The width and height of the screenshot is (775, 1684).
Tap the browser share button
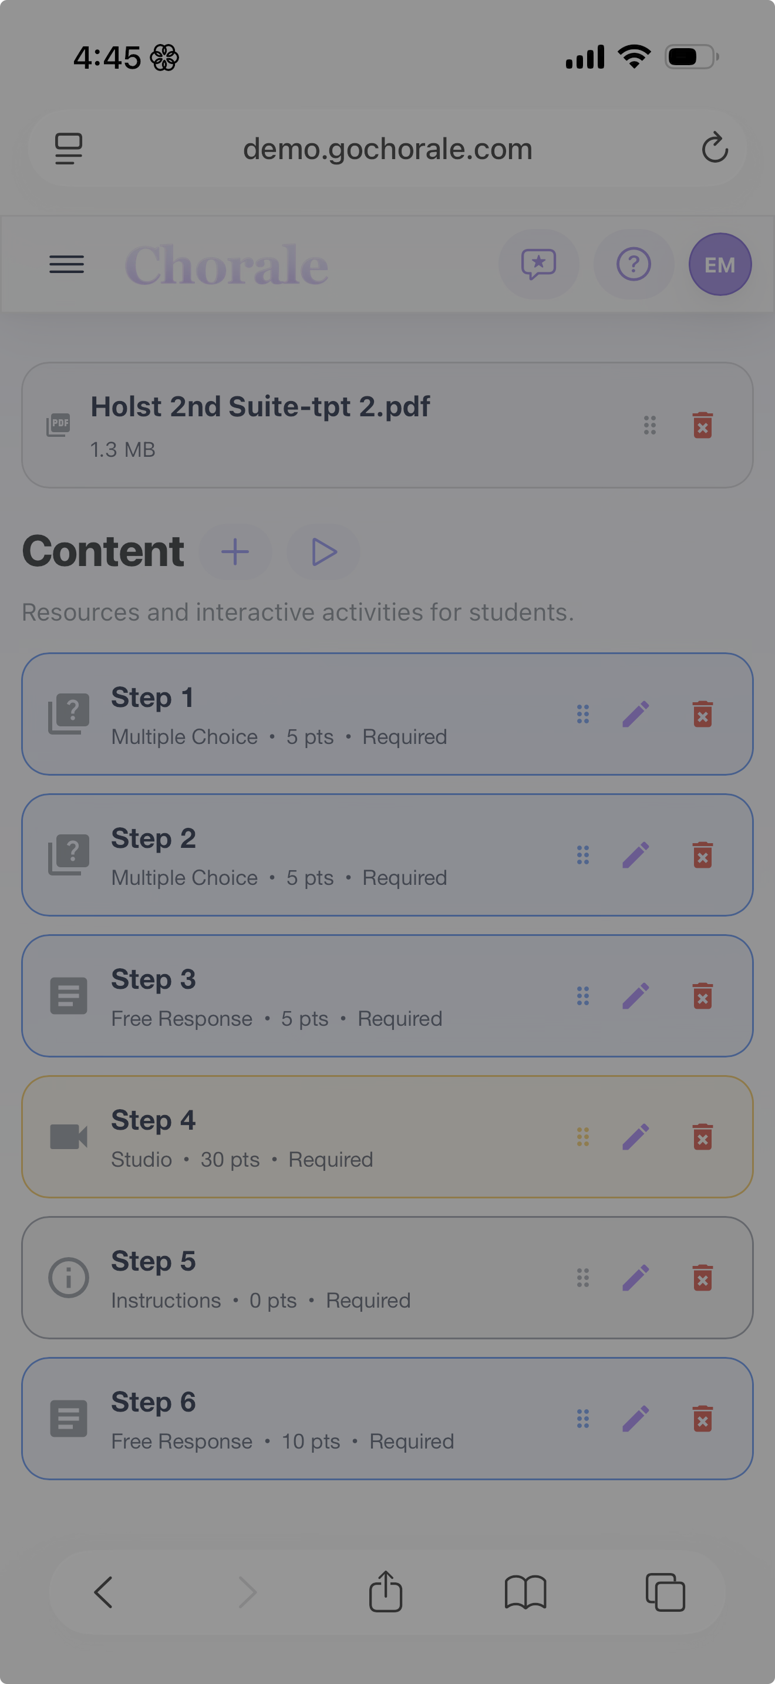tap(386, 1592)
